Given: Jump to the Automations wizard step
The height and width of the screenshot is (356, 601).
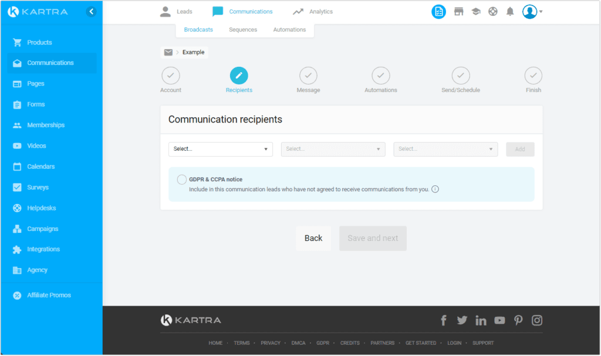Looking at the screenshot, I should (x=380, y=80).
